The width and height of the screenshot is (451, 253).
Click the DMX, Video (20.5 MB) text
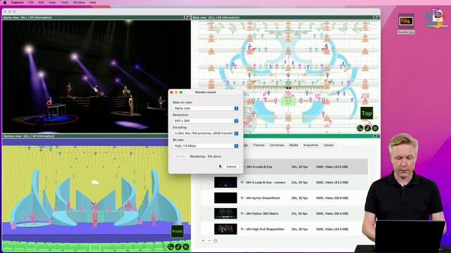pyautogui.click(x=332, y=167)
